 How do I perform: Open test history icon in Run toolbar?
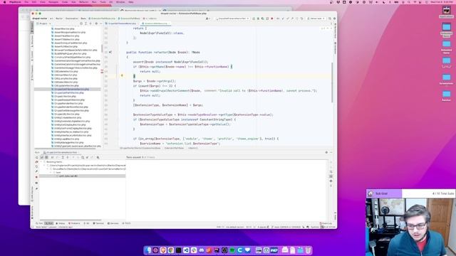pyautogui.click(x=83, y=157)
